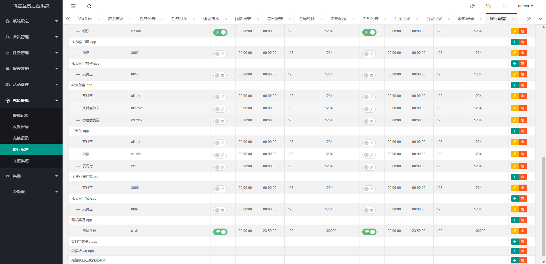Viewport: 546px width, 264px height.
Task: Delete the weixin2 微信赞赏码 row
Action: point(523,120)
